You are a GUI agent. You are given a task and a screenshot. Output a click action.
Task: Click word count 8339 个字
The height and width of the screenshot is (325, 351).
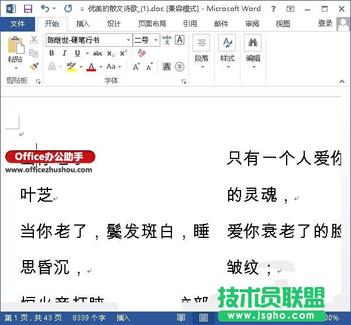(x=89, y=318)
